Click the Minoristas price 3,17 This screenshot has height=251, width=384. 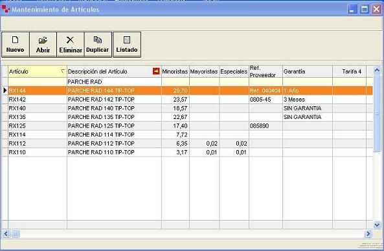tap(182, 152)
